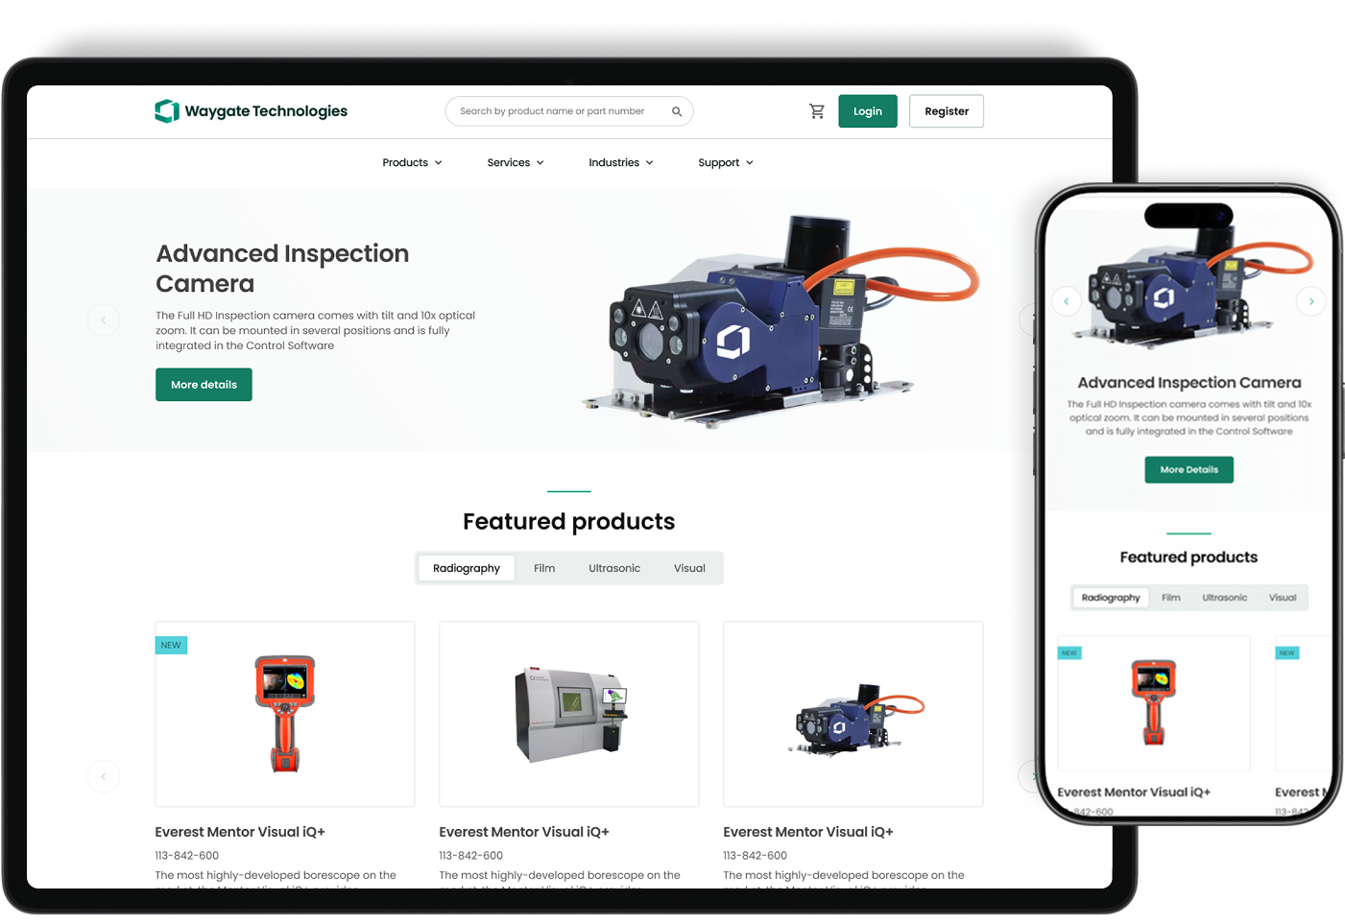Image resolution: width=1345 pixels, height=924 pixels.
Task: Expand the Support dropdown menu
Action: click(726, 163)
